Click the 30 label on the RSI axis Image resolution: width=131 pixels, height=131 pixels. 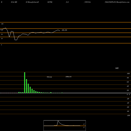pyautogui.click(x=2, y=39)
